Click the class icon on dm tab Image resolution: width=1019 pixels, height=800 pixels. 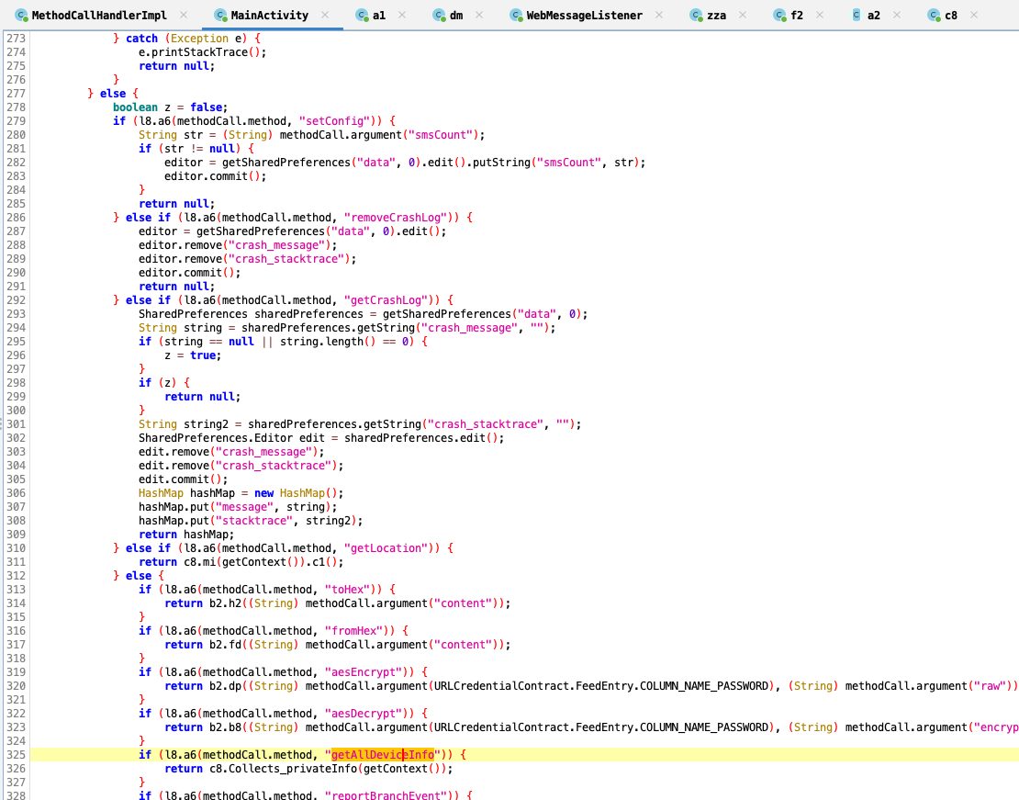click(x=440, y=15)
